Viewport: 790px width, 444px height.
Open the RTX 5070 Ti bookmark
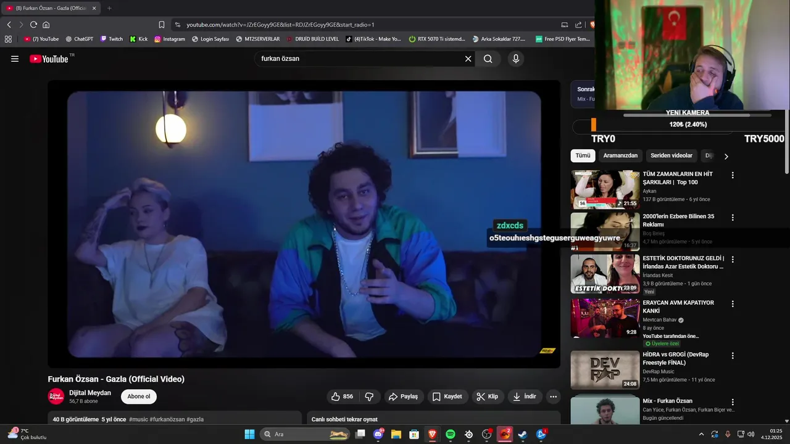pyautogui.click(x=437, y=39)
